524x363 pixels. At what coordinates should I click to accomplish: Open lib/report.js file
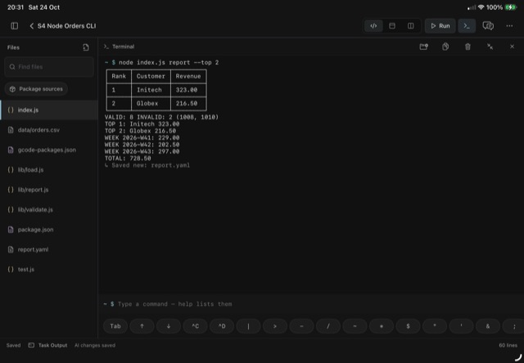[49, 190]
